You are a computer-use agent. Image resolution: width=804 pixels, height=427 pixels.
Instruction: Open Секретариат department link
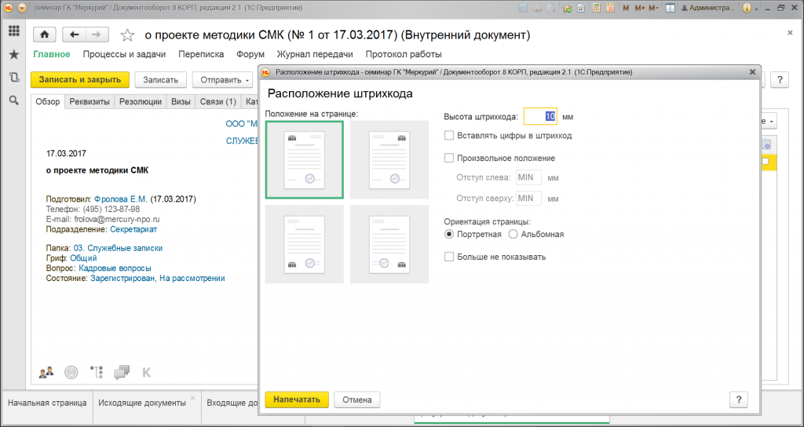[133, 230]
